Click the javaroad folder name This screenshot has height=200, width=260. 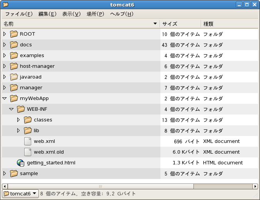point(31,77)
